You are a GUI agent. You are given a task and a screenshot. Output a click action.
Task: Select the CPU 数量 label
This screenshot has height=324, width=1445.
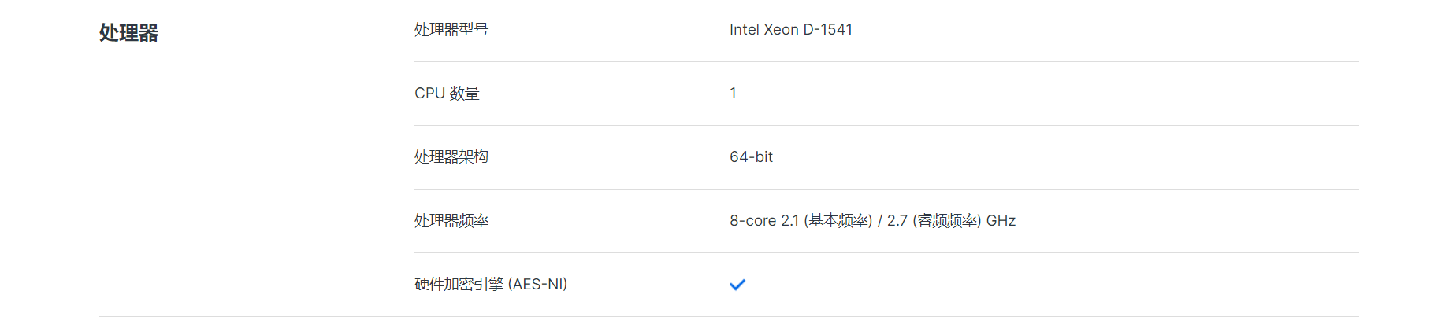coord(447,94)
